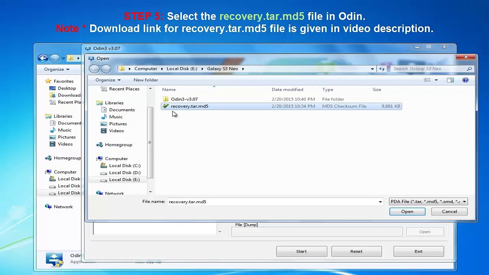The image size is (489, 275).
Task: Go back in the background Explorer window
Action: [43, 58]
